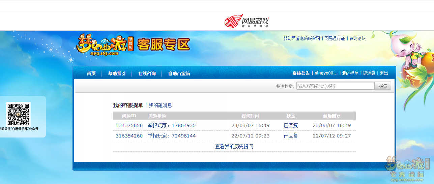The image size is (434, 184).
Task: Select the 我的客服提单 tab
Action: pyautogui.click(x=128, y=105)
